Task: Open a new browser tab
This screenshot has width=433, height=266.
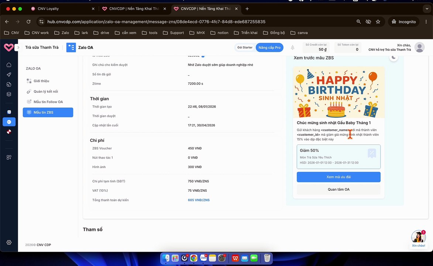Action: 247,8
